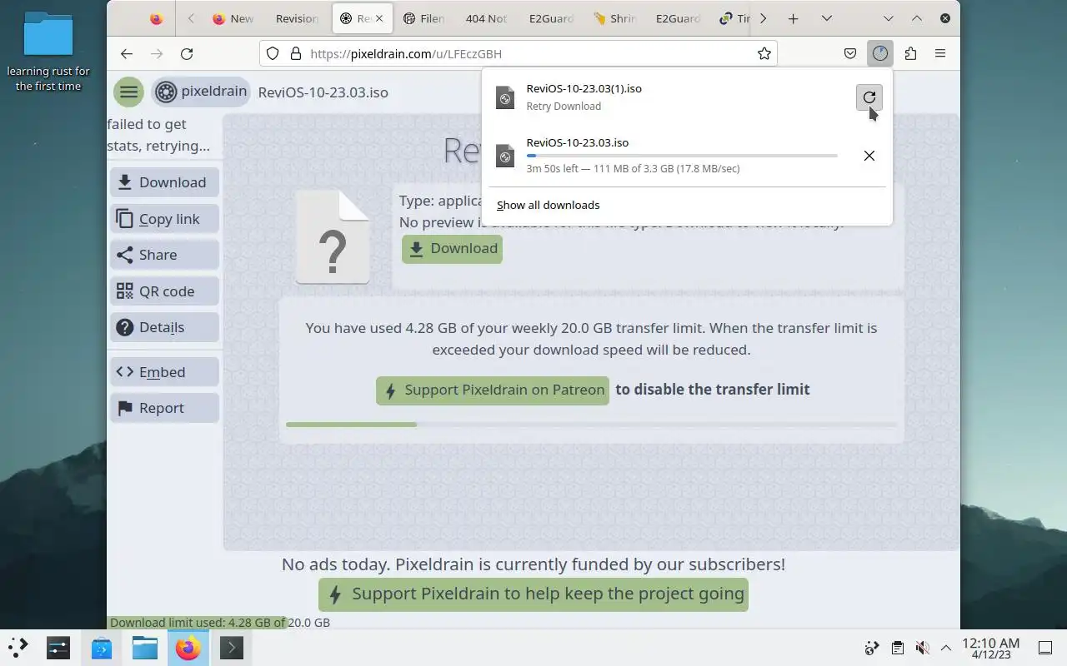This screenshot has height=666, width=1067.
Task: Switch to the New tab
Action: 232,18
